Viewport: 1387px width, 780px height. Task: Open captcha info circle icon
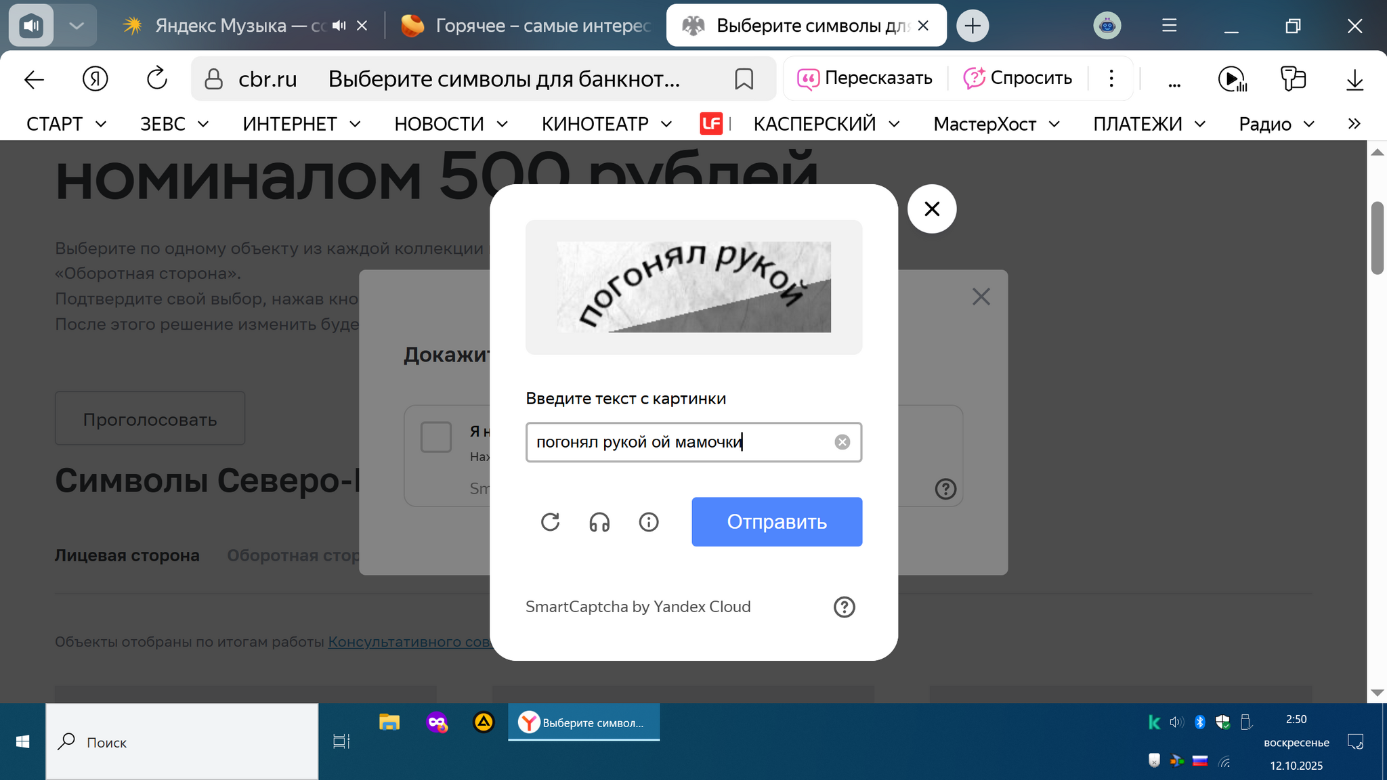pyautogui.click(x=649, y=522)
